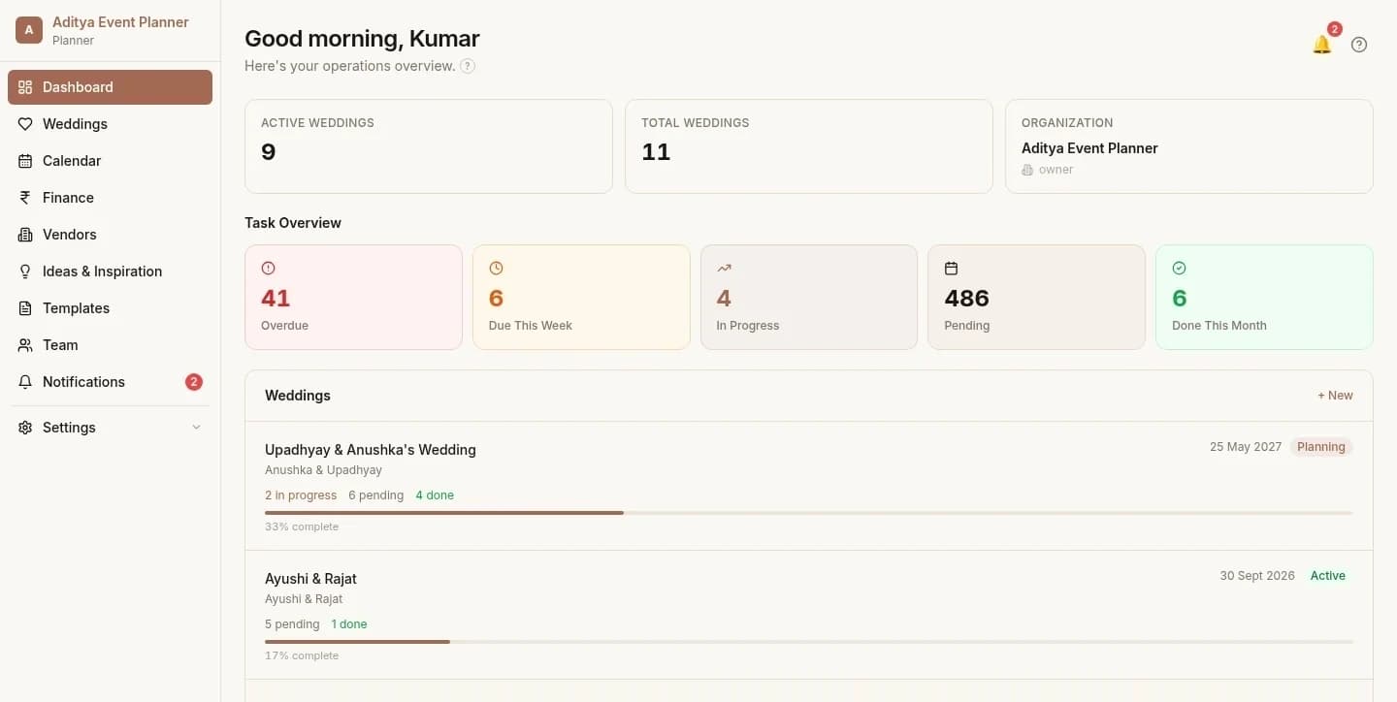The width and height of the screenshot is (1397, 702).
Task: Open the Overdue tasks card
Action: (x=353, y=297)
